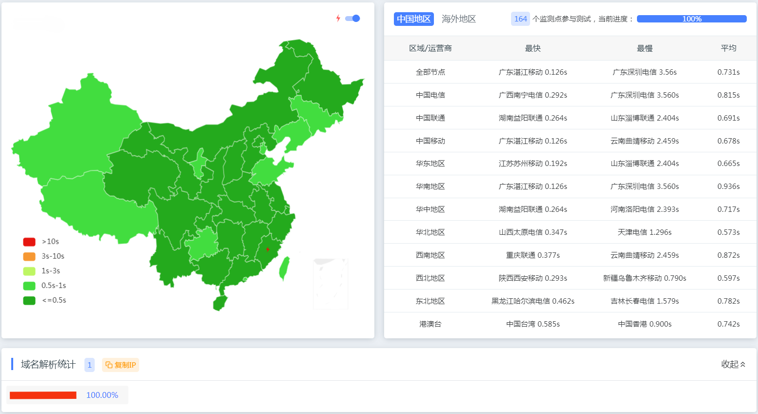The height and width of the screenshot is (414, 758).
Task: Click the 复制IP button
Action: click(120, 365)
